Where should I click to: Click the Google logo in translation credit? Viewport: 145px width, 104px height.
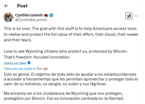[x=42, y=69]
